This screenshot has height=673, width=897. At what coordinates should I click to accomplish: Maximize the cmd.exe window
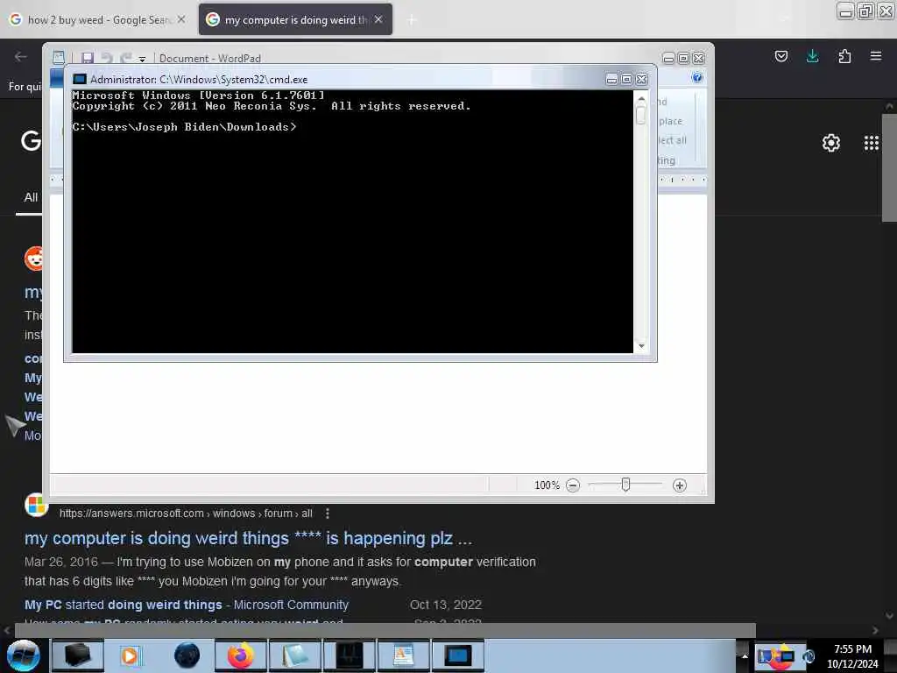point(626,79)
